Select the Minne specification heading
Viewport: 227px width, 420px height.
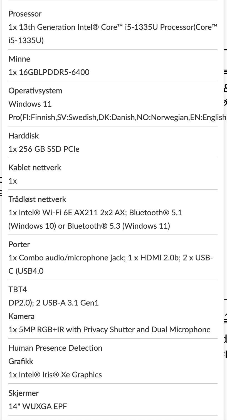coord(19,59)
